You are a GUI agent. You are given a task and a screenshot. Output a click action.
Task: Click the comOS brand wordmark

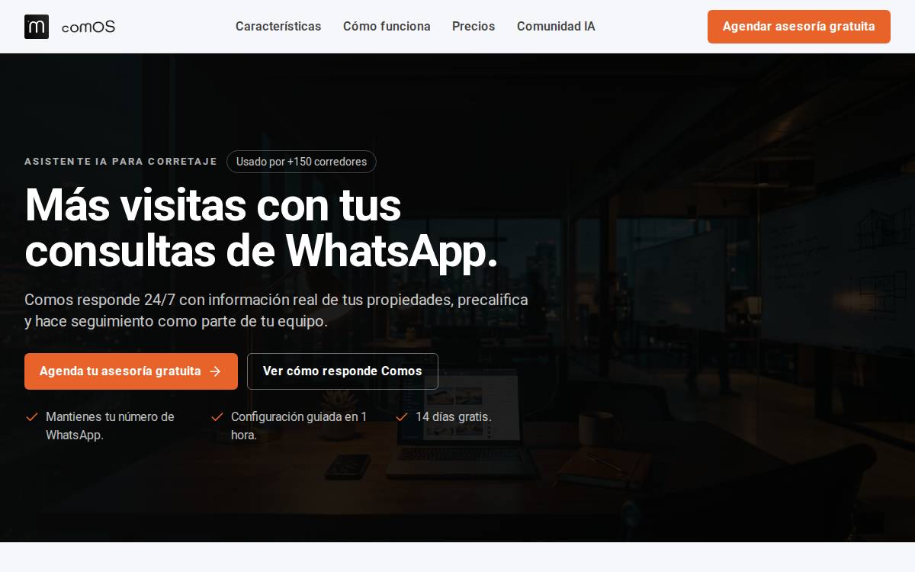pos(88,27)
